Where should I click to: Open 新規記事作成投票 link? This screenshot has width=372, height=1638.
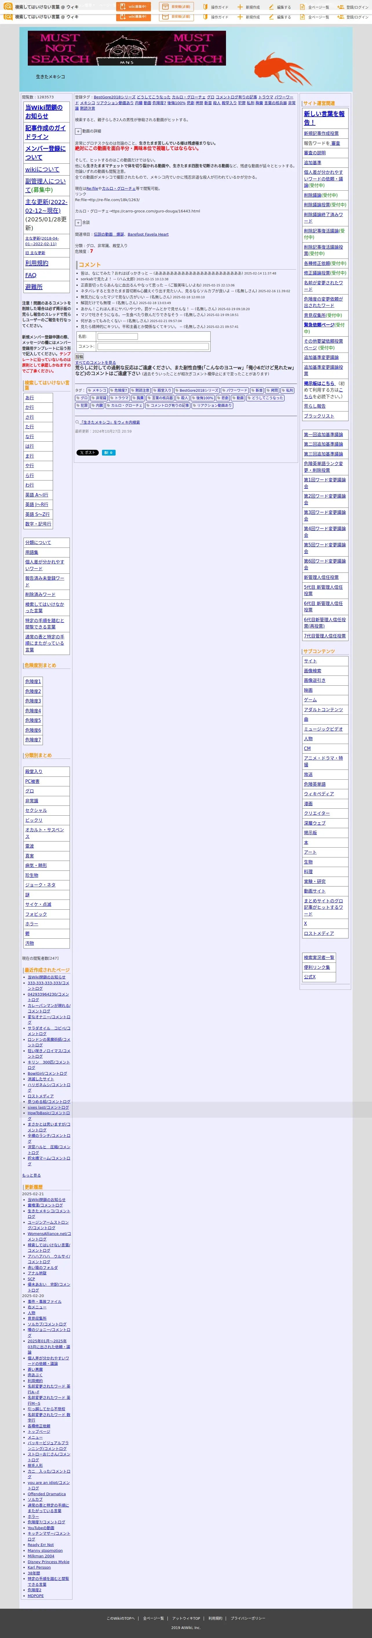point(321,133)
